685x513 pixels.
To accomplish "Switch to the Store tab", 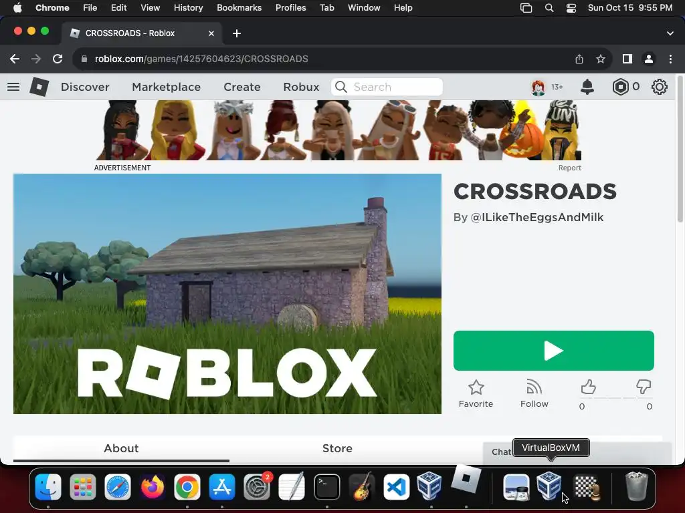I will (337, 448).
